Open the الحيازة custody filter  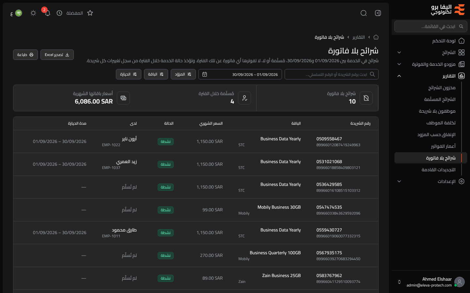pos(129,74)
